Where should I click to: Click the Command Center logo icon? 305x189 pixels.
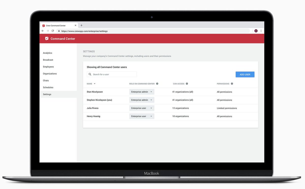coord(47,39)
